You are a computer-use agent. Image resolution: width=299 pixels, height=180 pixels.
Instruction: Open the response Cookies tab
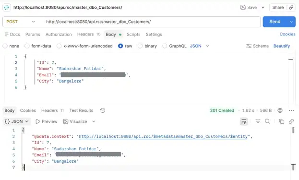coord(28,110)
